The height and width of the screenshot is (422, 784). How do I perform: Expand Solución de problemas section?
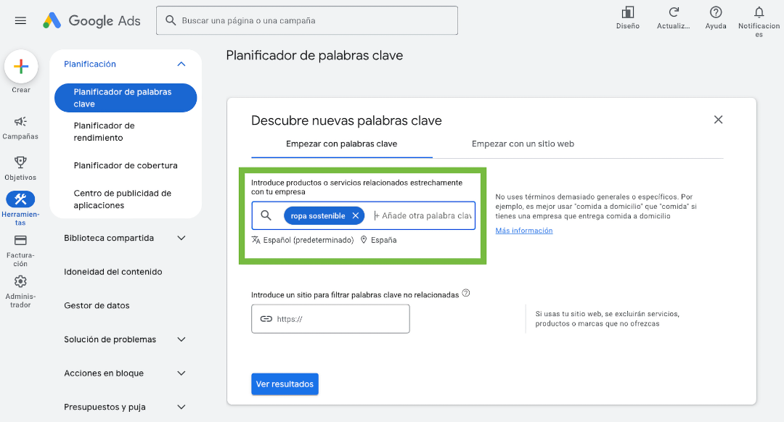(x=181, y=339)
